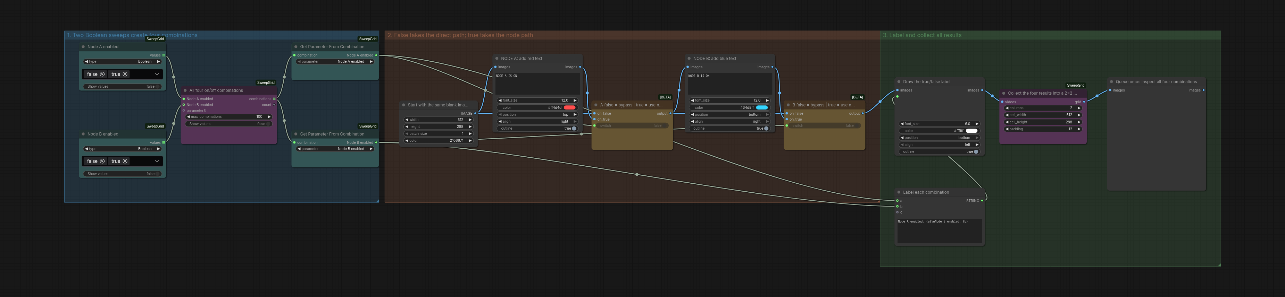Open the parameter combo showing Node A enabled

pyautogui.click(x=335, y=62)
